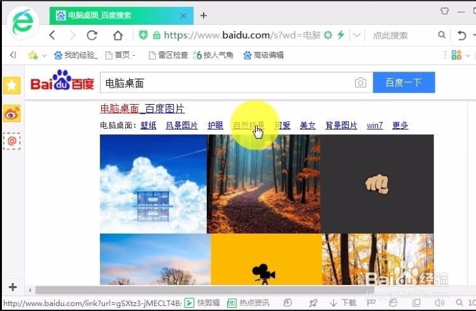Open the cloud and glass house wallpaper
This screenshot has height=311, width=476.
pyautogui.click(x=153, y=184)
